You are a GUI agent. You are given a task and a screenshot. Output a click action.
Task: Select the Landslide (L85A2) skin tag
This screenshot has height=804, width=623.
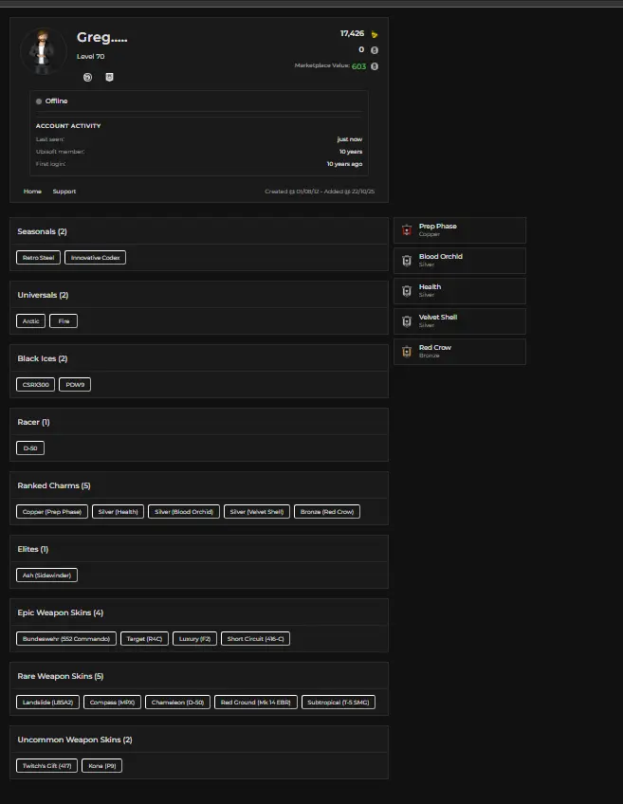point(47,703)
